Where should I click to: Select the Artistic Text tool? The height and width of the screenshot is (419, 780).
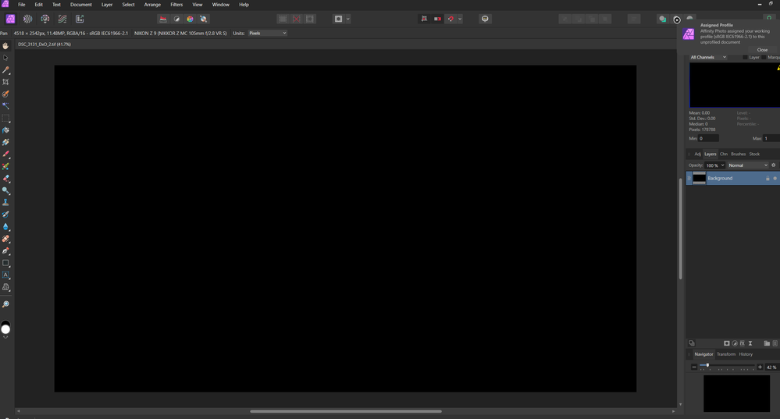6,275
